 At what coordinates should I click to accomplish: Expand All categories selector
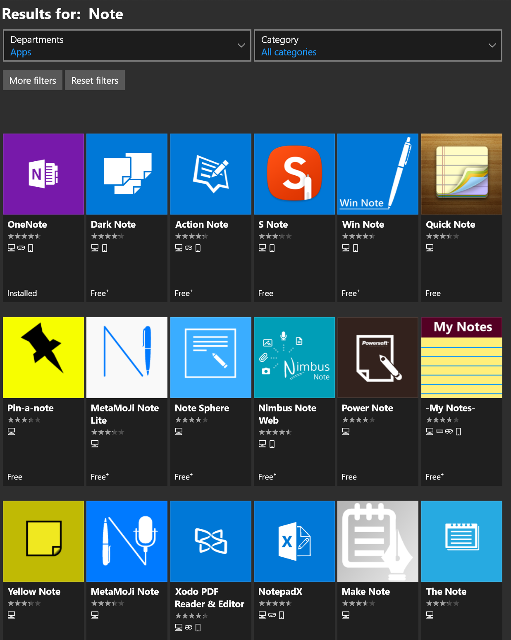(x=289, y=52)
